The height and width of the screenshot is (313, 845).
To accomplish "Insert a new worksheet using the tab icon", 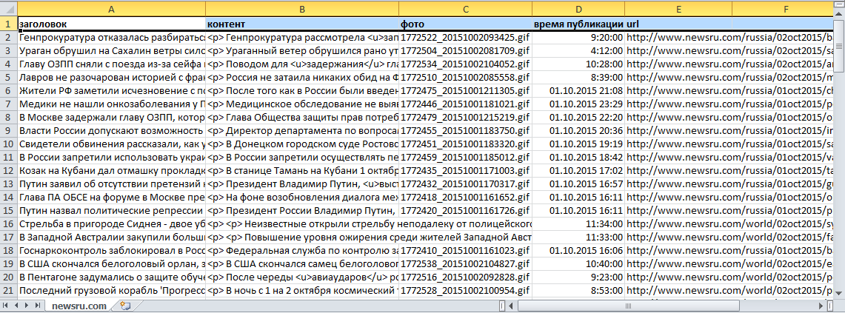I will point(126,306).
